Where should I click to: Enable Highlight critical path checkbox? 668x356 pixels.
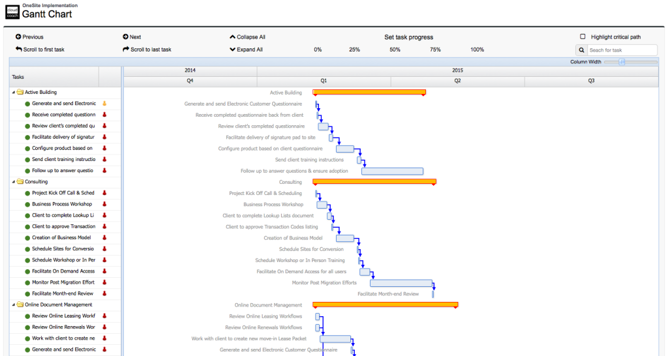click(583, 37)
